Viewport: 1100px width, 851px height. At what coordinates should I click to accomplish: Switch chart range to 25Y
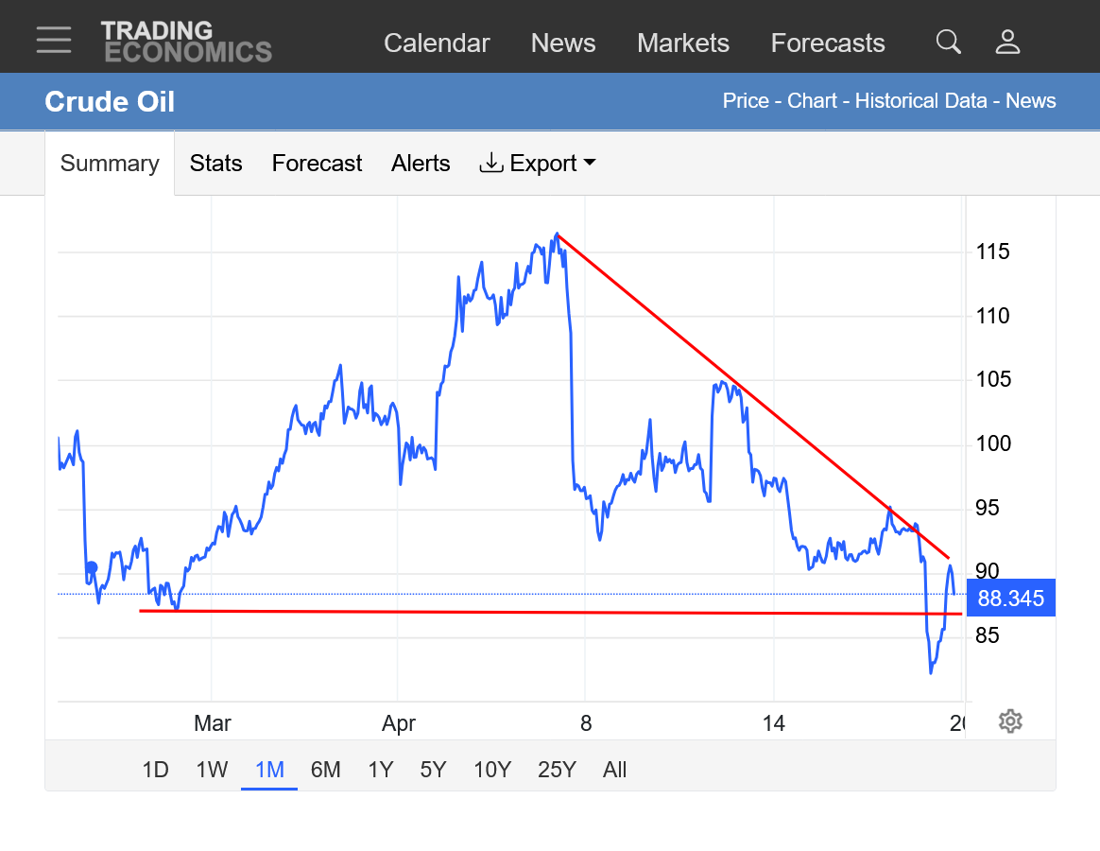click(557, 770)
